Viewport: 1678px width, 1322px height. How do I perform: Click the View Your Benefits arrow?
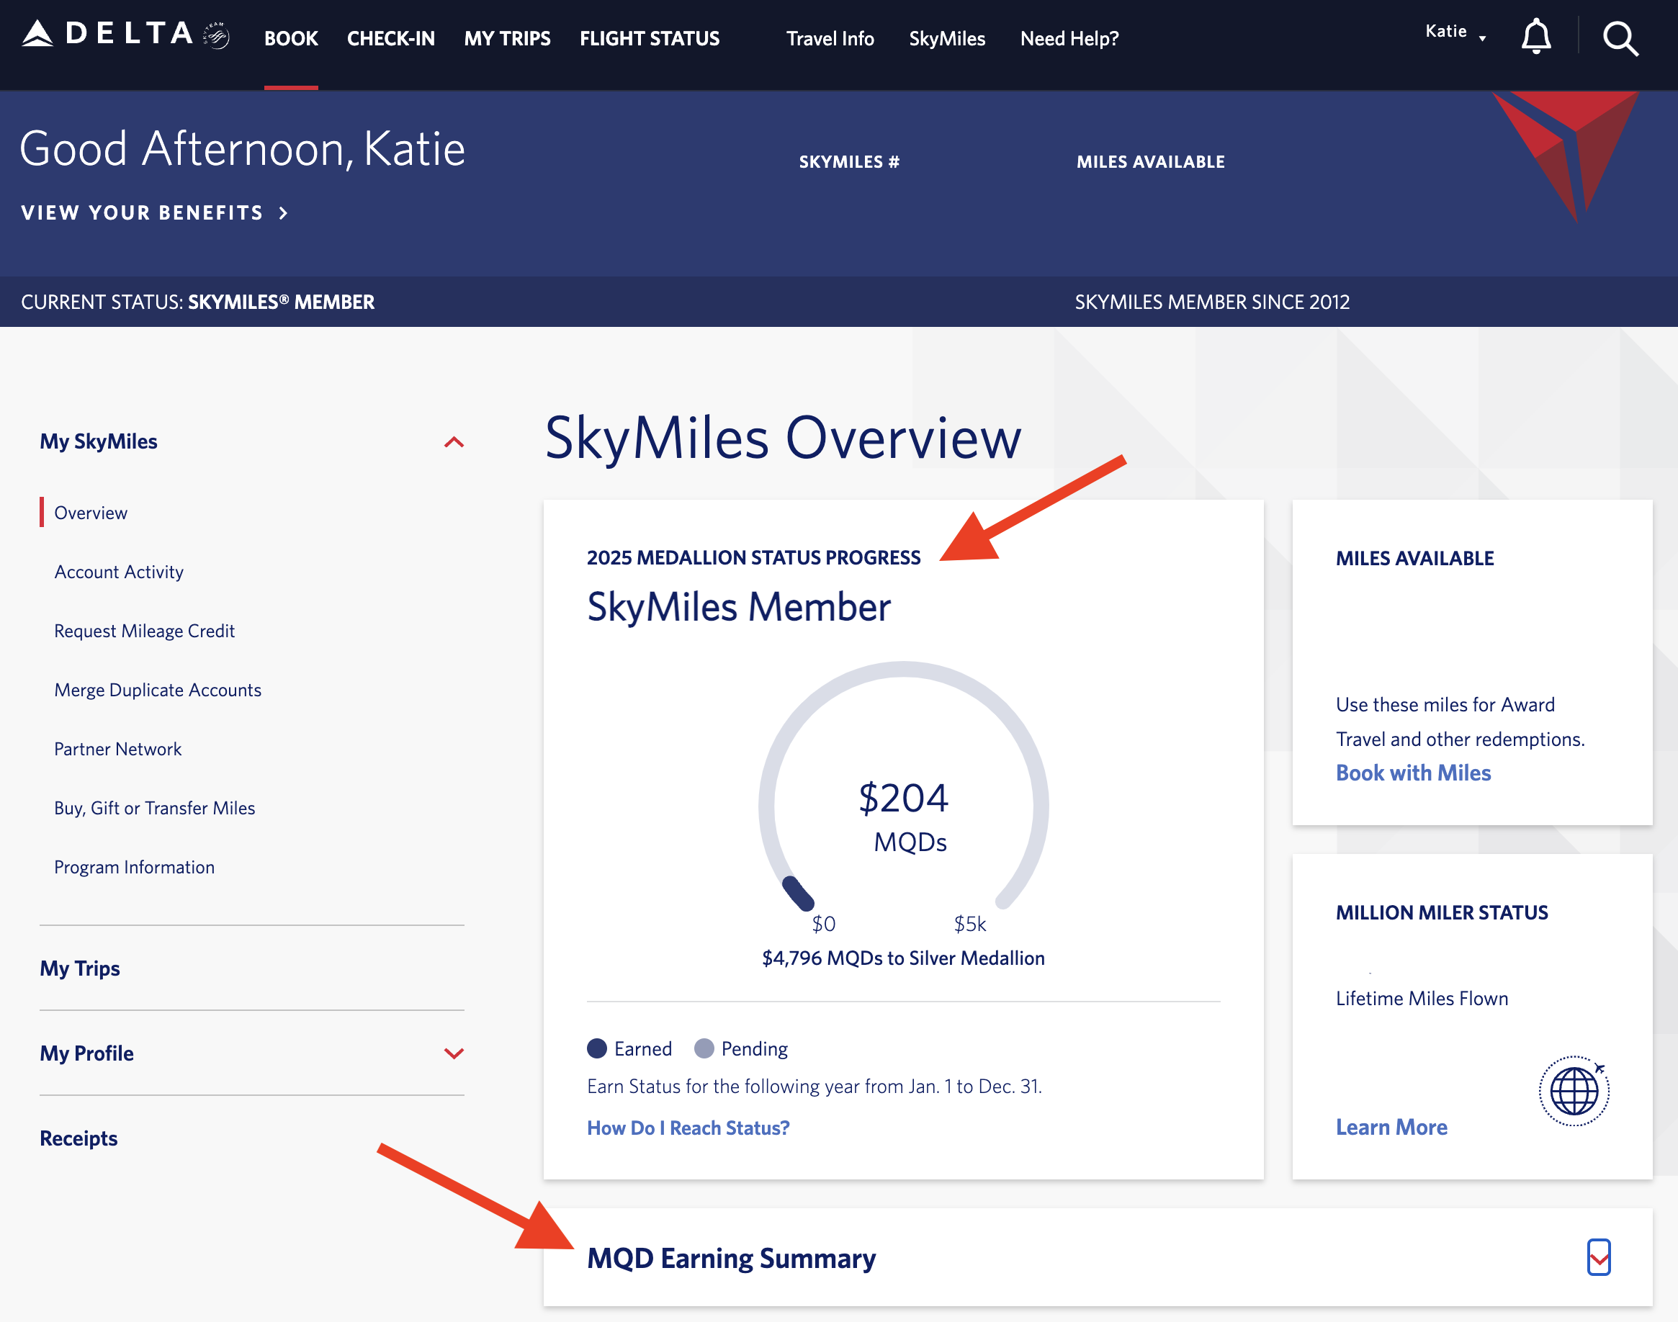coord(283,213)
